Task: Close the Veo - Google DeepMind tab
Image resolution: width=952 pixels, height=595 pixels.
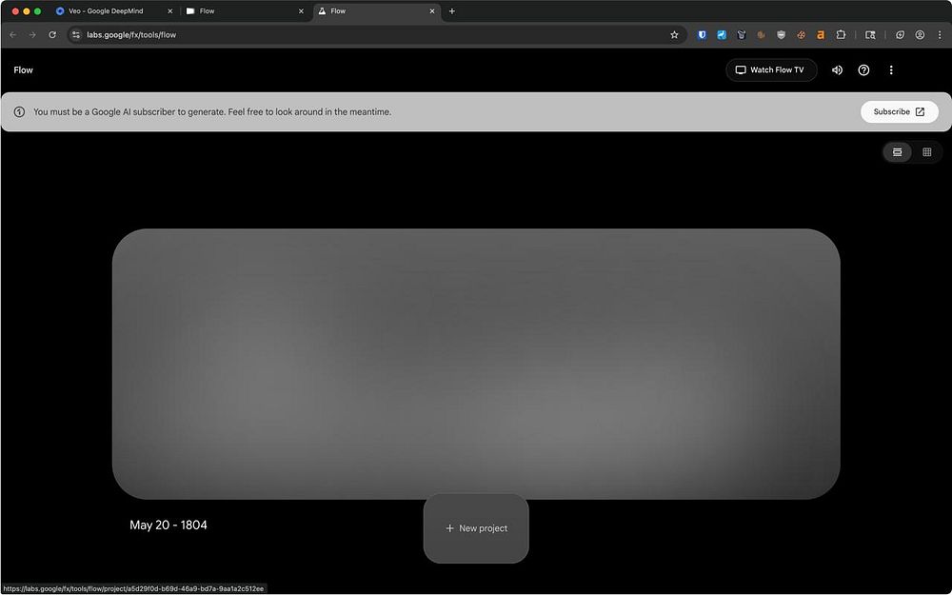Action: pyautogui.click(x=169, y=10)
